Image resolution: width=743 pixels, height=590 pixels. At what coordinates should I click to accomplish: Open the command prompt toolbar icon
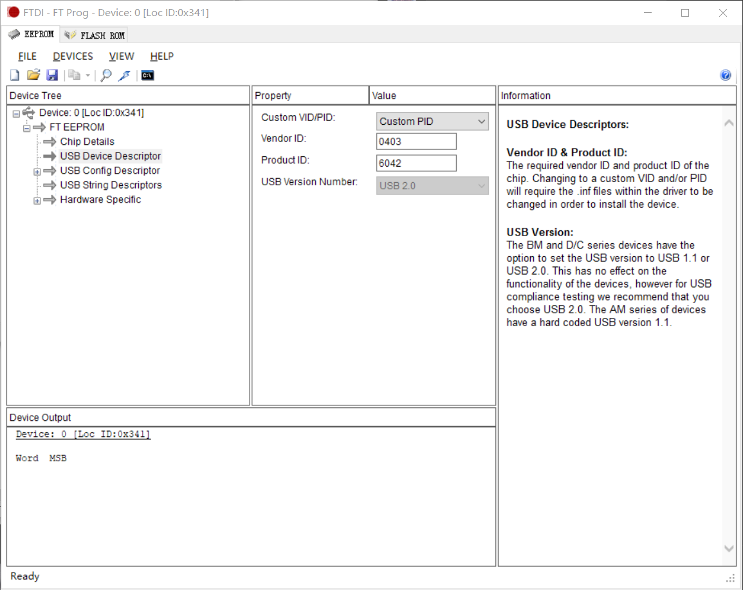pyautogui.click(x=147, y=75)
